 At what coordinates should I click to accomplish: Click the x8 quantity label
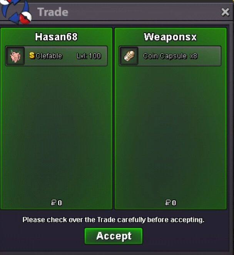(x=194, y=56)
